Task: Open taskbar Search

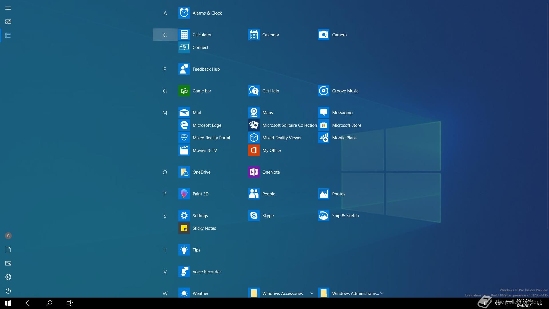Action: tap(49, 303)
